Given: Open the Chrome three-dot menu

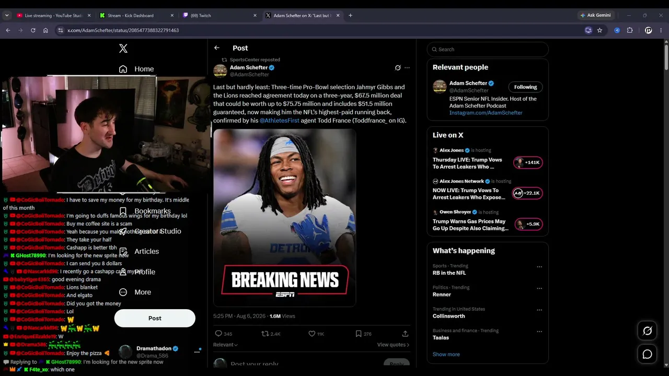Looking at the screenshot, I should (x=661, y=30).
